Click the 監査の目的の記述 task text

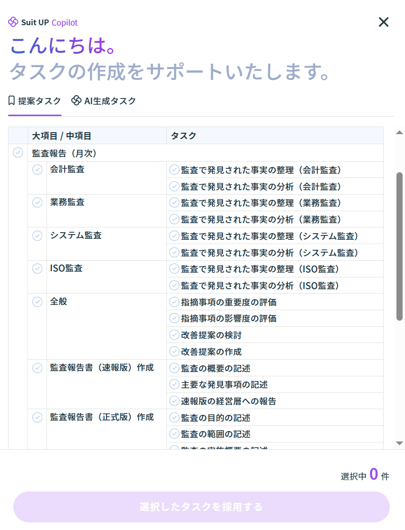click(x=215, y=418)
